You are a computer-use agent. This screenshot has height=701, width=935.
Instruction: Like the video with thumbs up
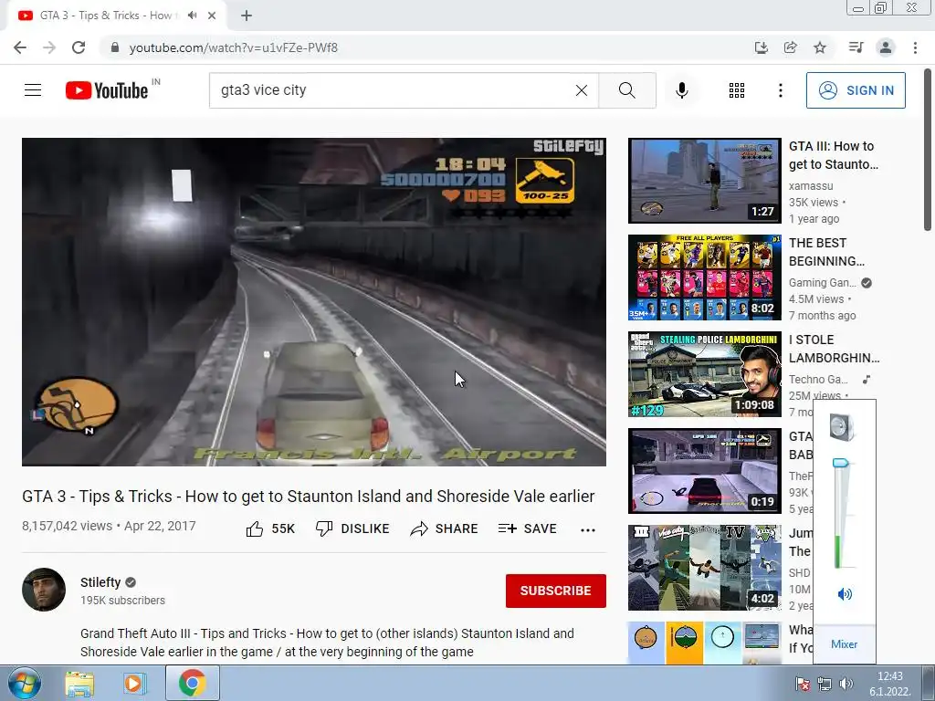pyautogui.click(x=270, y=528)
